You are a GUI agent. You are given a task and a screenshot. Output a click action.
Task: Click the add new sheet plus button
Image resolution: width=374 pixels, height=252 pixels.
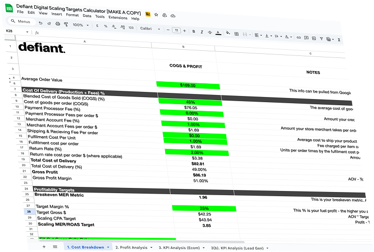point(44,246)
